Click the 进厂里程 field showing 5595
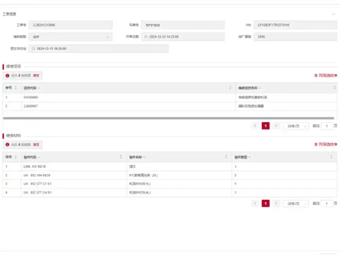Screen dimensions: 340x255 (295, 37)
